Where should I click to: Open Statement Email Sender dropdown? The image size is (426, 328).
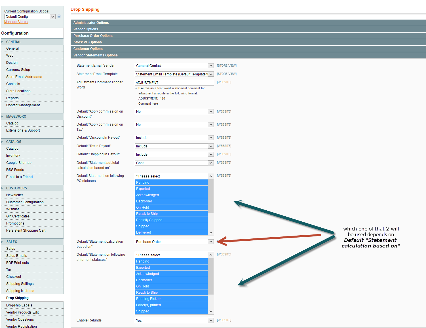[x=174, y=66]
